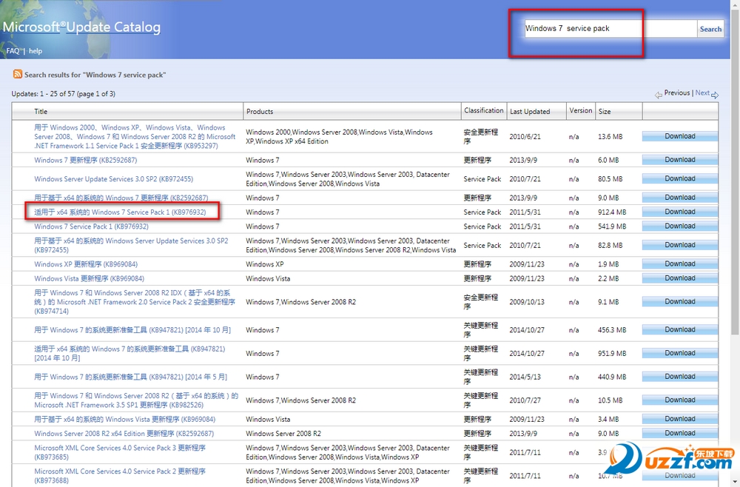Select the "2010/6/21" last updated date
This screenshot has height=487, width=740.
pos(525,137)
